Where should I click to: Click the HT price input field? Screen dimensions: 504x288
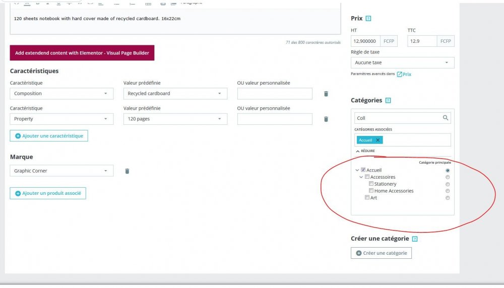(x=366, y=41)
